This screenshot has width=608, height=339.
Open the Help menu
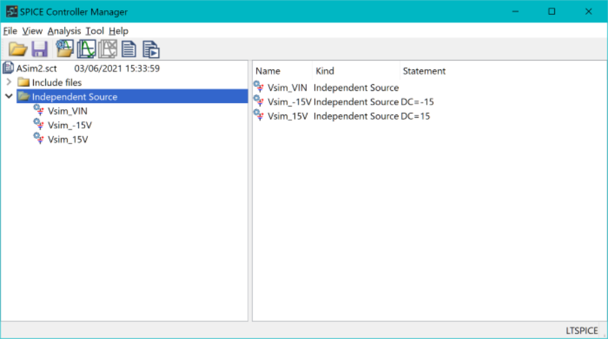[118, 31]
